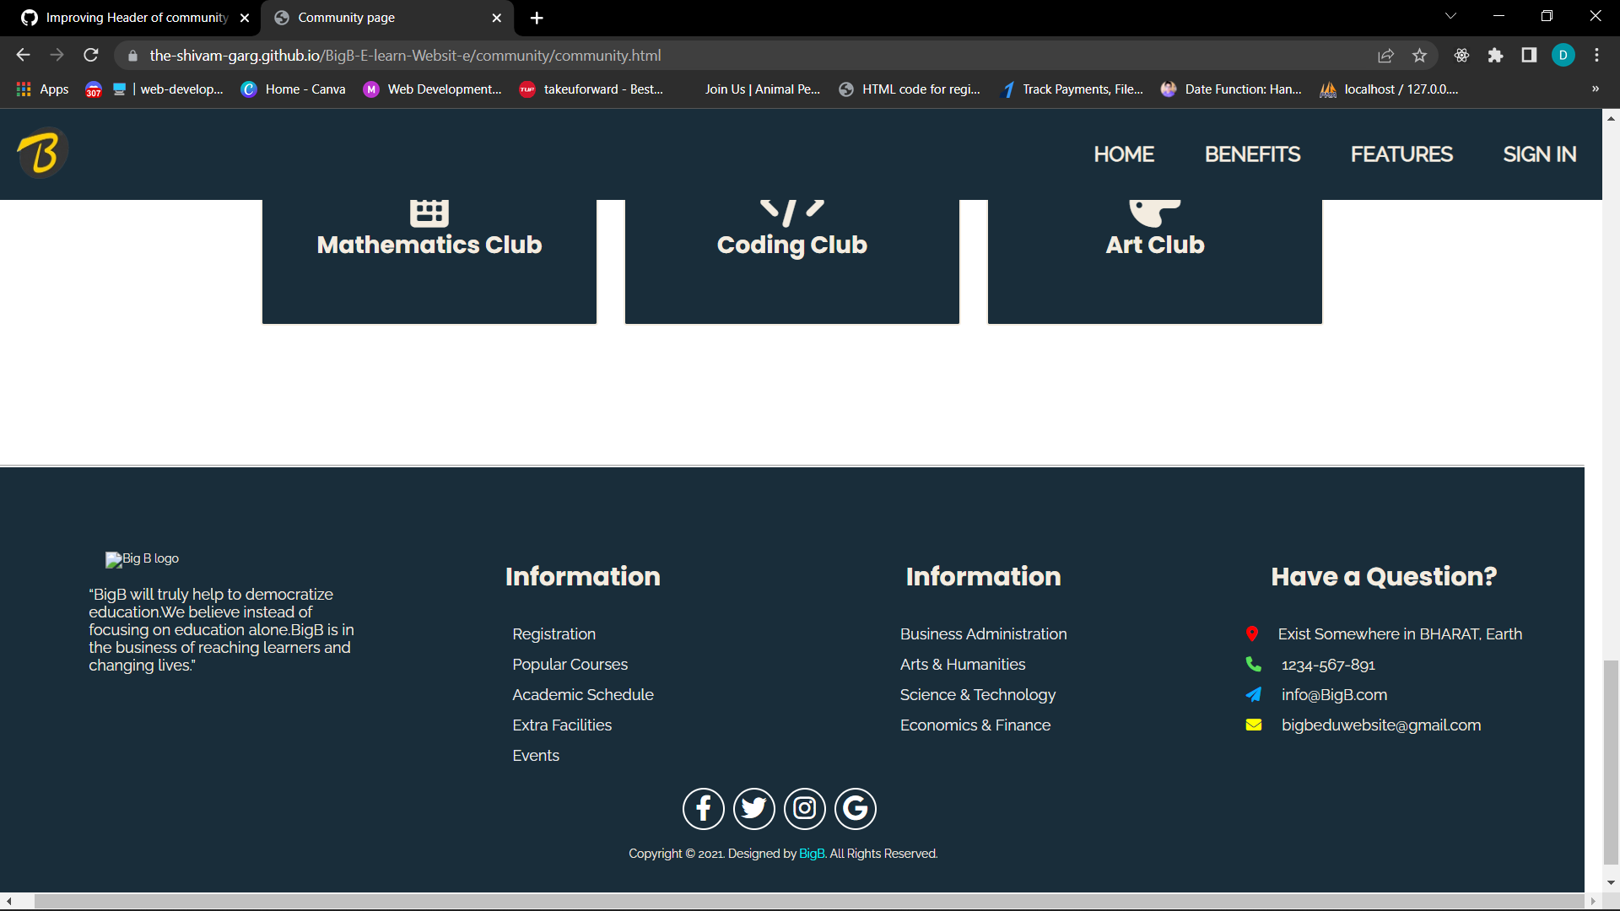Open the tab search dropdown arrow

point(1450,16)
